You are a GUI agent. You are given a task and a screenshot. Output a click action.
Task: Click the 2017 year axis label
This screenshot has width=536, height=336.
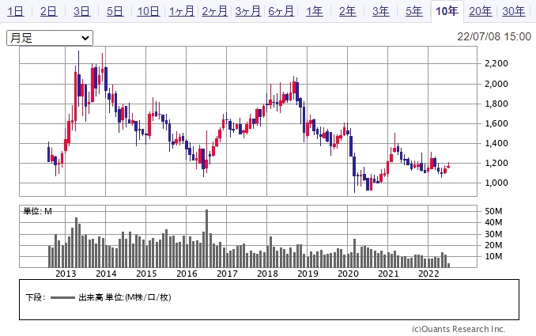click(227, 274)
